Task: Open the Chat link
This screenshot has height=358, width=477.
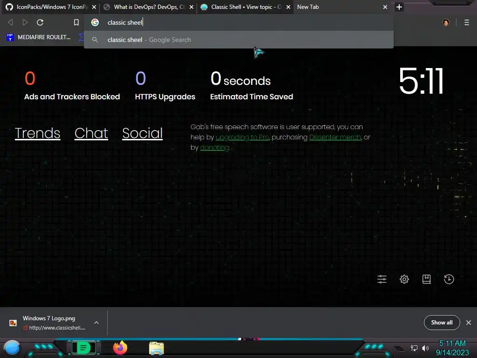Action: (91, 133)
